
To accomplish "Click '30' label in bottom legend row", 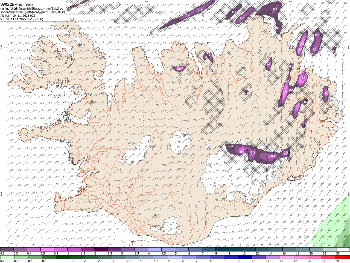I will (x=338, y=261).
